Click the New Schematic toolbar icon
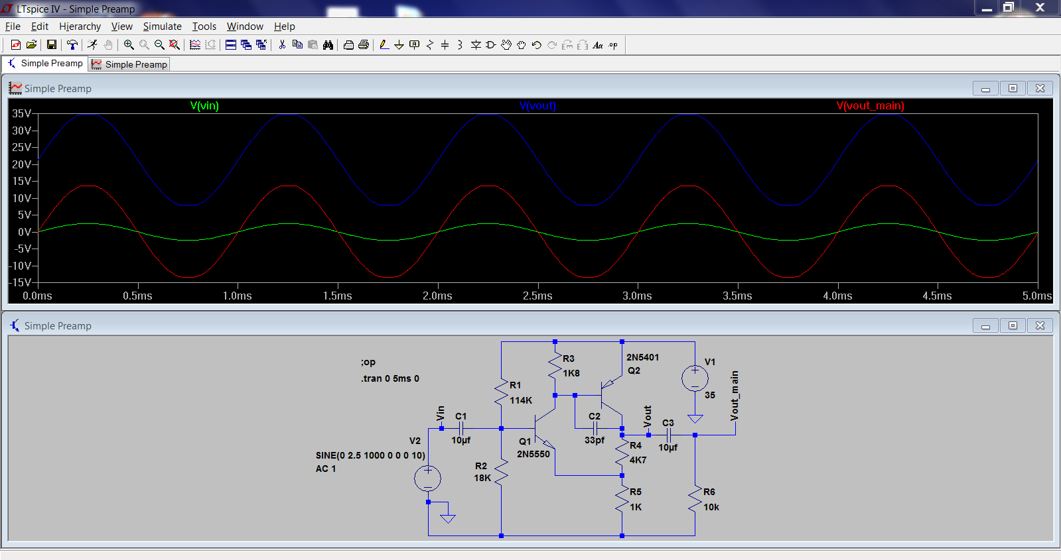 tap(16, 44)
